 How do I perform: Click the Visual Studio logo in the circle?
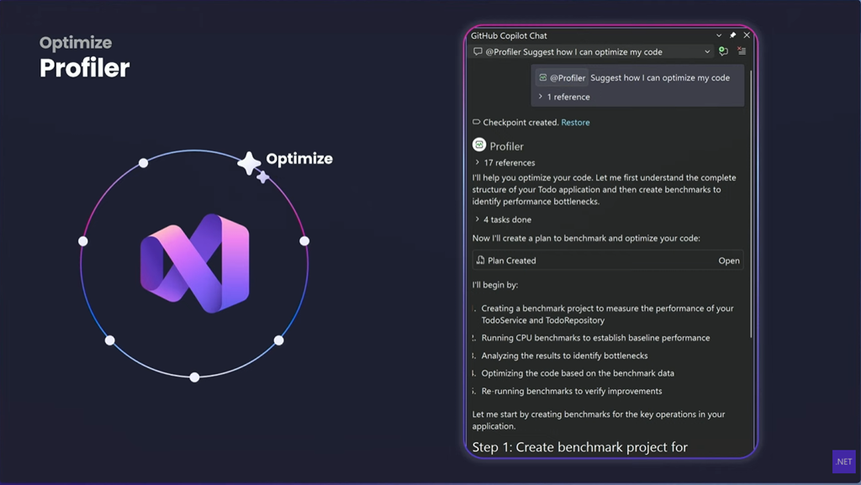click(x=194, y=263)
